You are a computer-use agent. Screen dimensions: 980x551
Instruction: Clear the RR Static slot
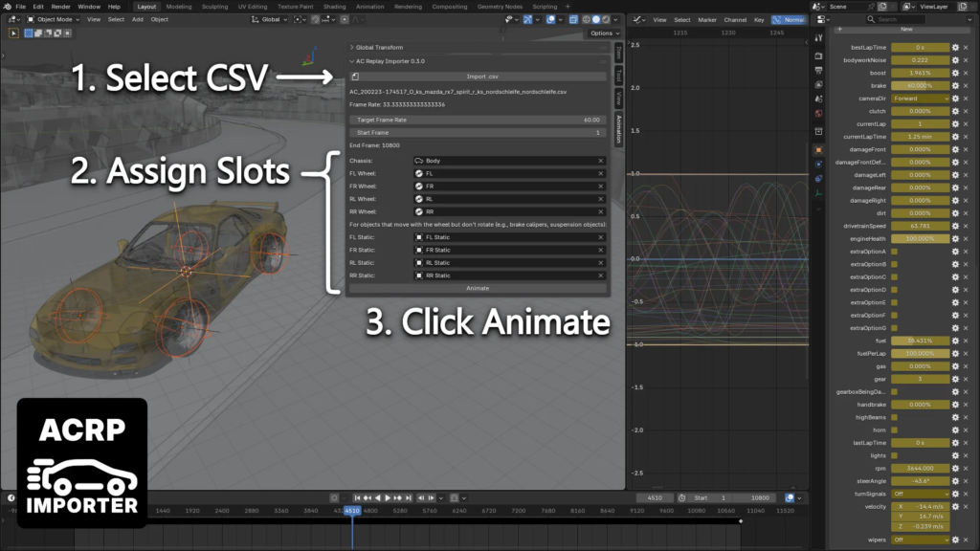click(x=601, y=275)
